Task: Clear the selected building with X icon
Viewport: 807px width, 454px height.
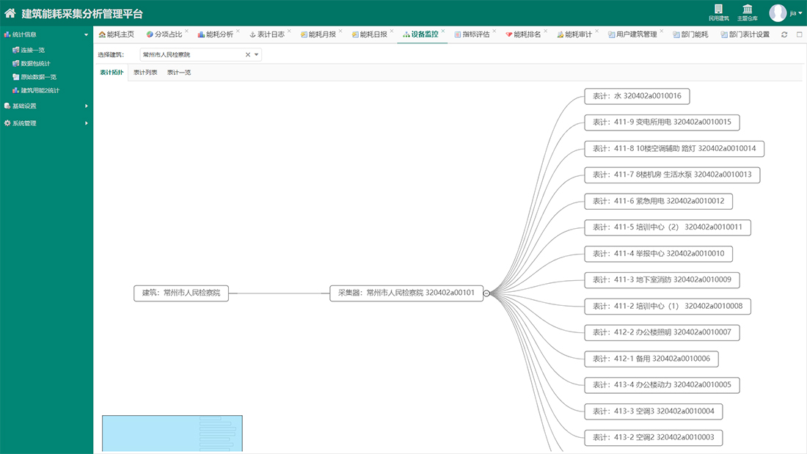Action: 247,54
